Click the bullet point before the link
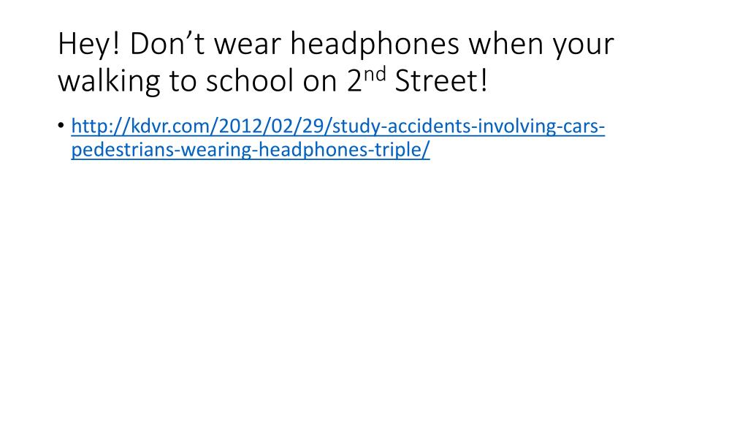This screenshot has width=748, height=421. (x=61, y=126)
